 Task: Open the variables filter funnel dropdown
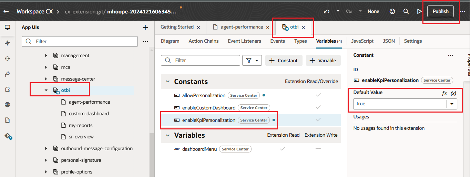[252, 61]
